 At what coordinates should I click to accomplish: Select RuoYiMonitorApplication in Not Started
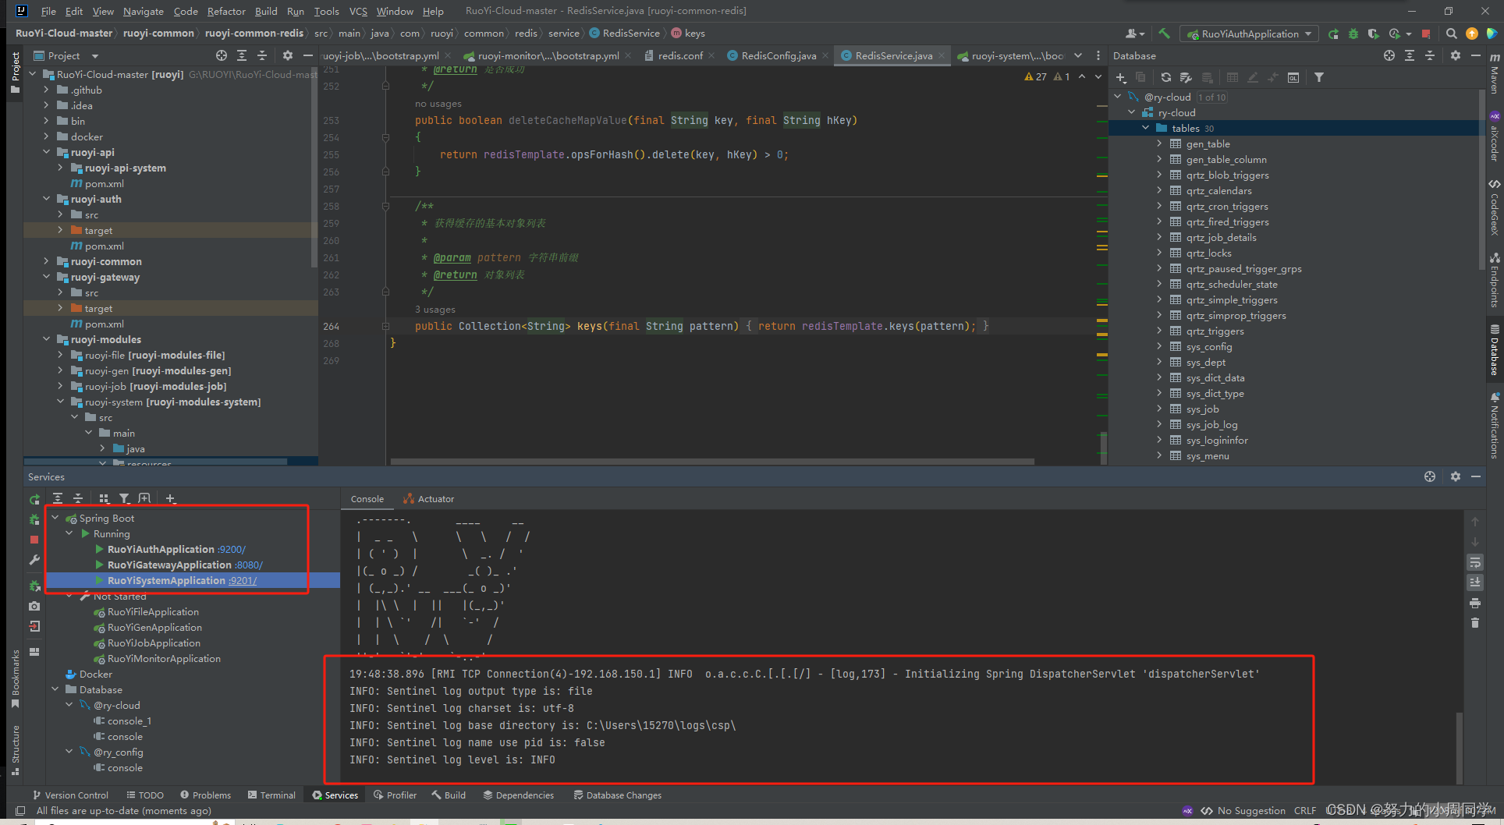tap(164, 659)
